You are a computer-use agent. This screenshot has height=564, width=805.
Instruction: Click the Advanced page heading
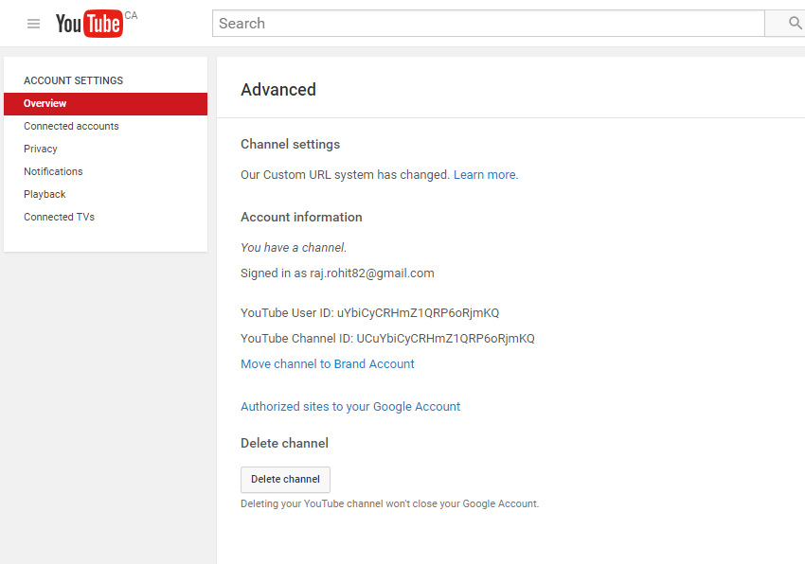point(278,90)
